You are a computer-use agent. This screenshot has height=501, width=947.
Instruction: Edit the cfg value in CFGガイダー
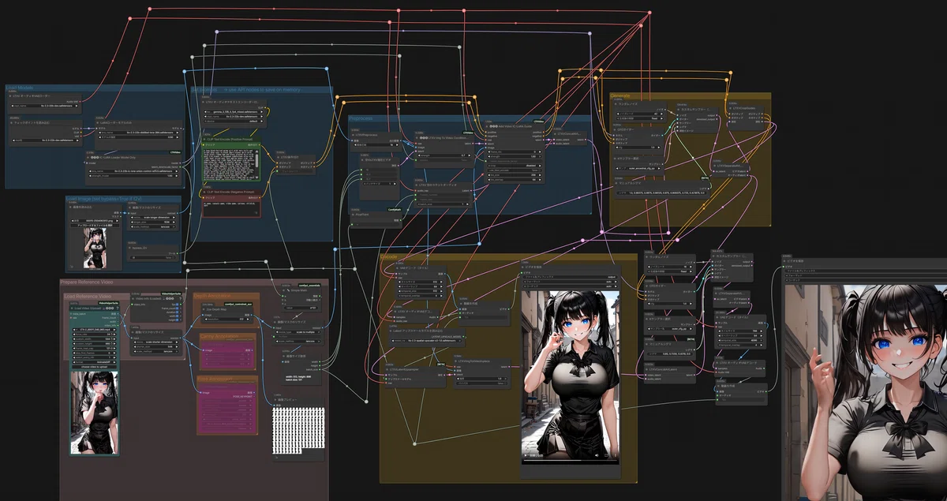tap(638, 148)
